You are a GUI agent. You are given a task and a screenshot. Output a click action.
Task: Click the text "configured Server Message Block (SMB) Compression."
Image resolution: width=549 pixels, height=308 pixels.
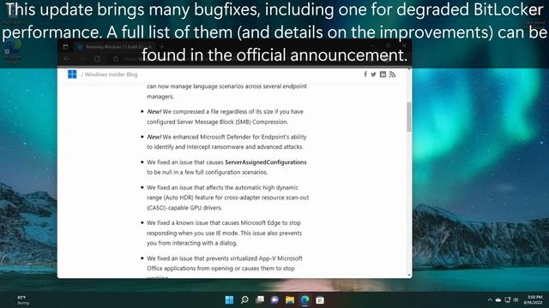click(217, 121)
